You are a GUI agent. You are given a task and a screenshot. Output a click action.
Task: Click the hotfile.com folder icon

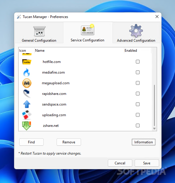point(27,62)
